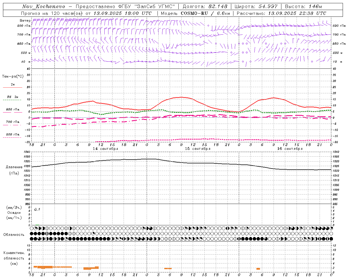
Task: Select the forecast start time 13.09.2025 18:00 UTC
Action: 123,13
